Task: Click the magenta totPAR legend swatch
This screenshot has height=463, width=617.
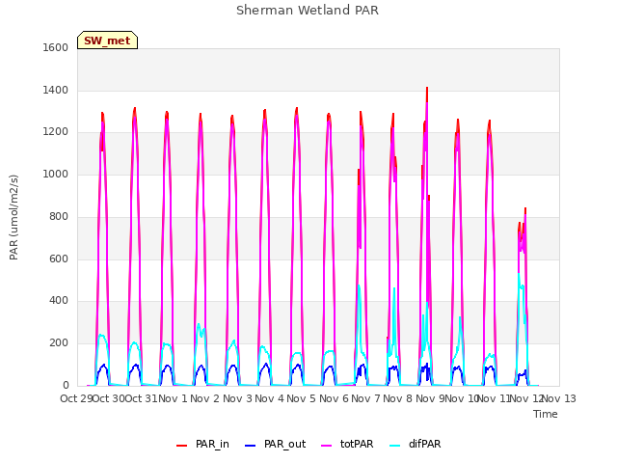Action: click(x=327, y=446)
